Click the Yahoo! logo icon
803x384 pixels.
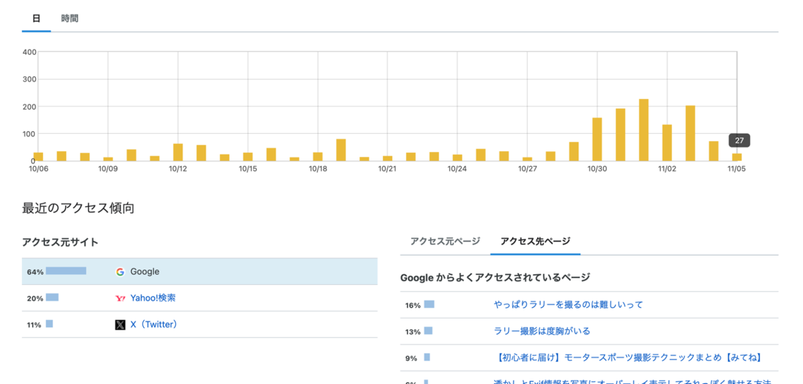pyautogui.click(x=120, y=298)
